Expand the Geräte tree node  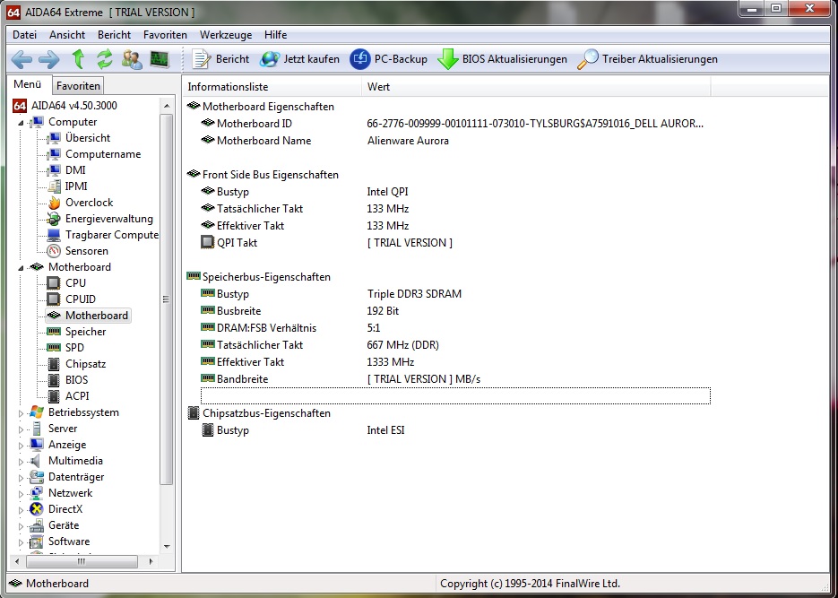point(21,526)
